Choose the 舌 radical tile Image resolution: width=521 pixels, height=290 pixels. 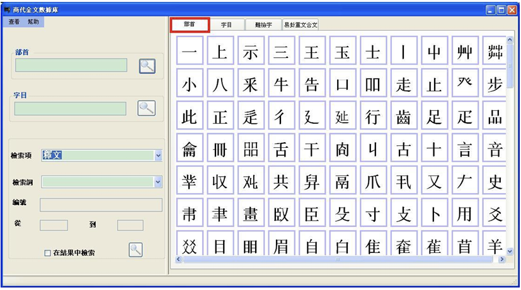(282, 148)
